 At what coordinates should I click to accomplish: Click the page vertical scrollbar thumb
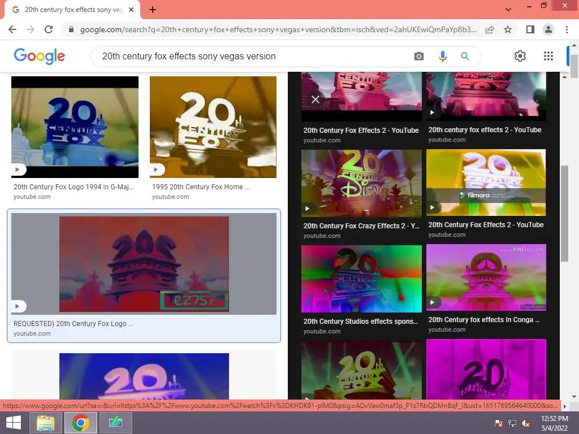click(x=574, y=66)
